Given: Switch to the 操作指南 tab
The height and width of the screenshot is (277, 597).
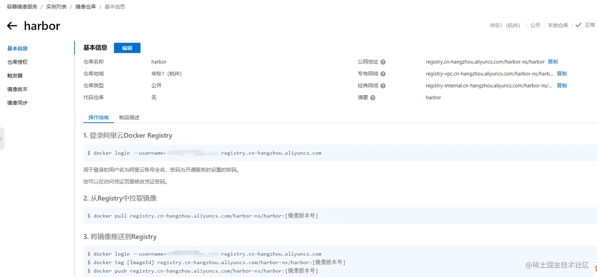Looking at the screenshot, I should [99, 118].
